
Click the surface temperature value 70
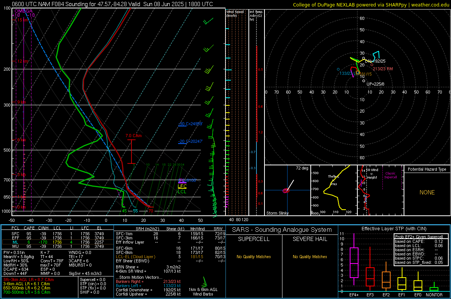coord(151,211)
